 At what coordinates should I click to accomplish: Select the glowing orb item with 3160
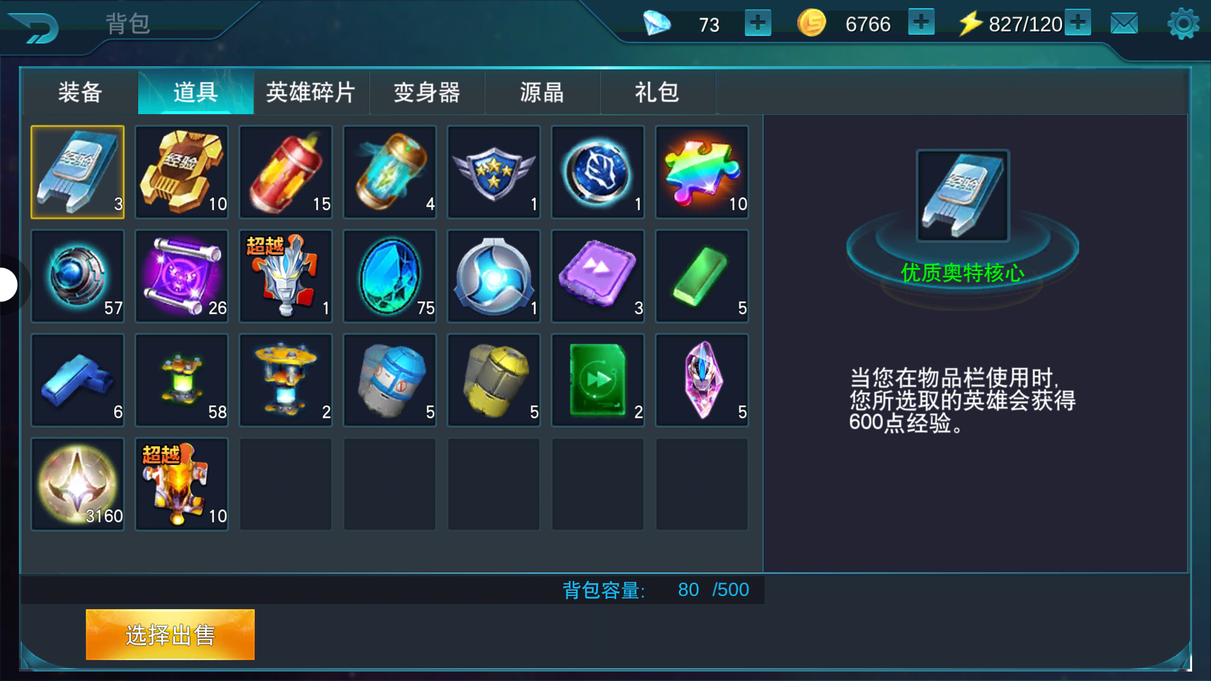point(78,484)
